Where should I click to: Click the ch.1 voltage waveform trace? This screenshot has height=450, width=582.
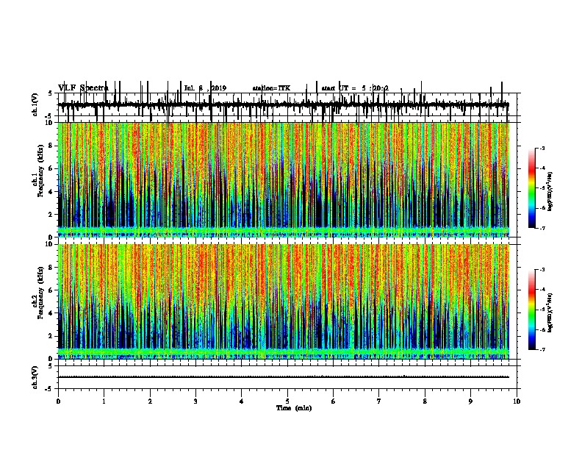[x=284, y=105]
